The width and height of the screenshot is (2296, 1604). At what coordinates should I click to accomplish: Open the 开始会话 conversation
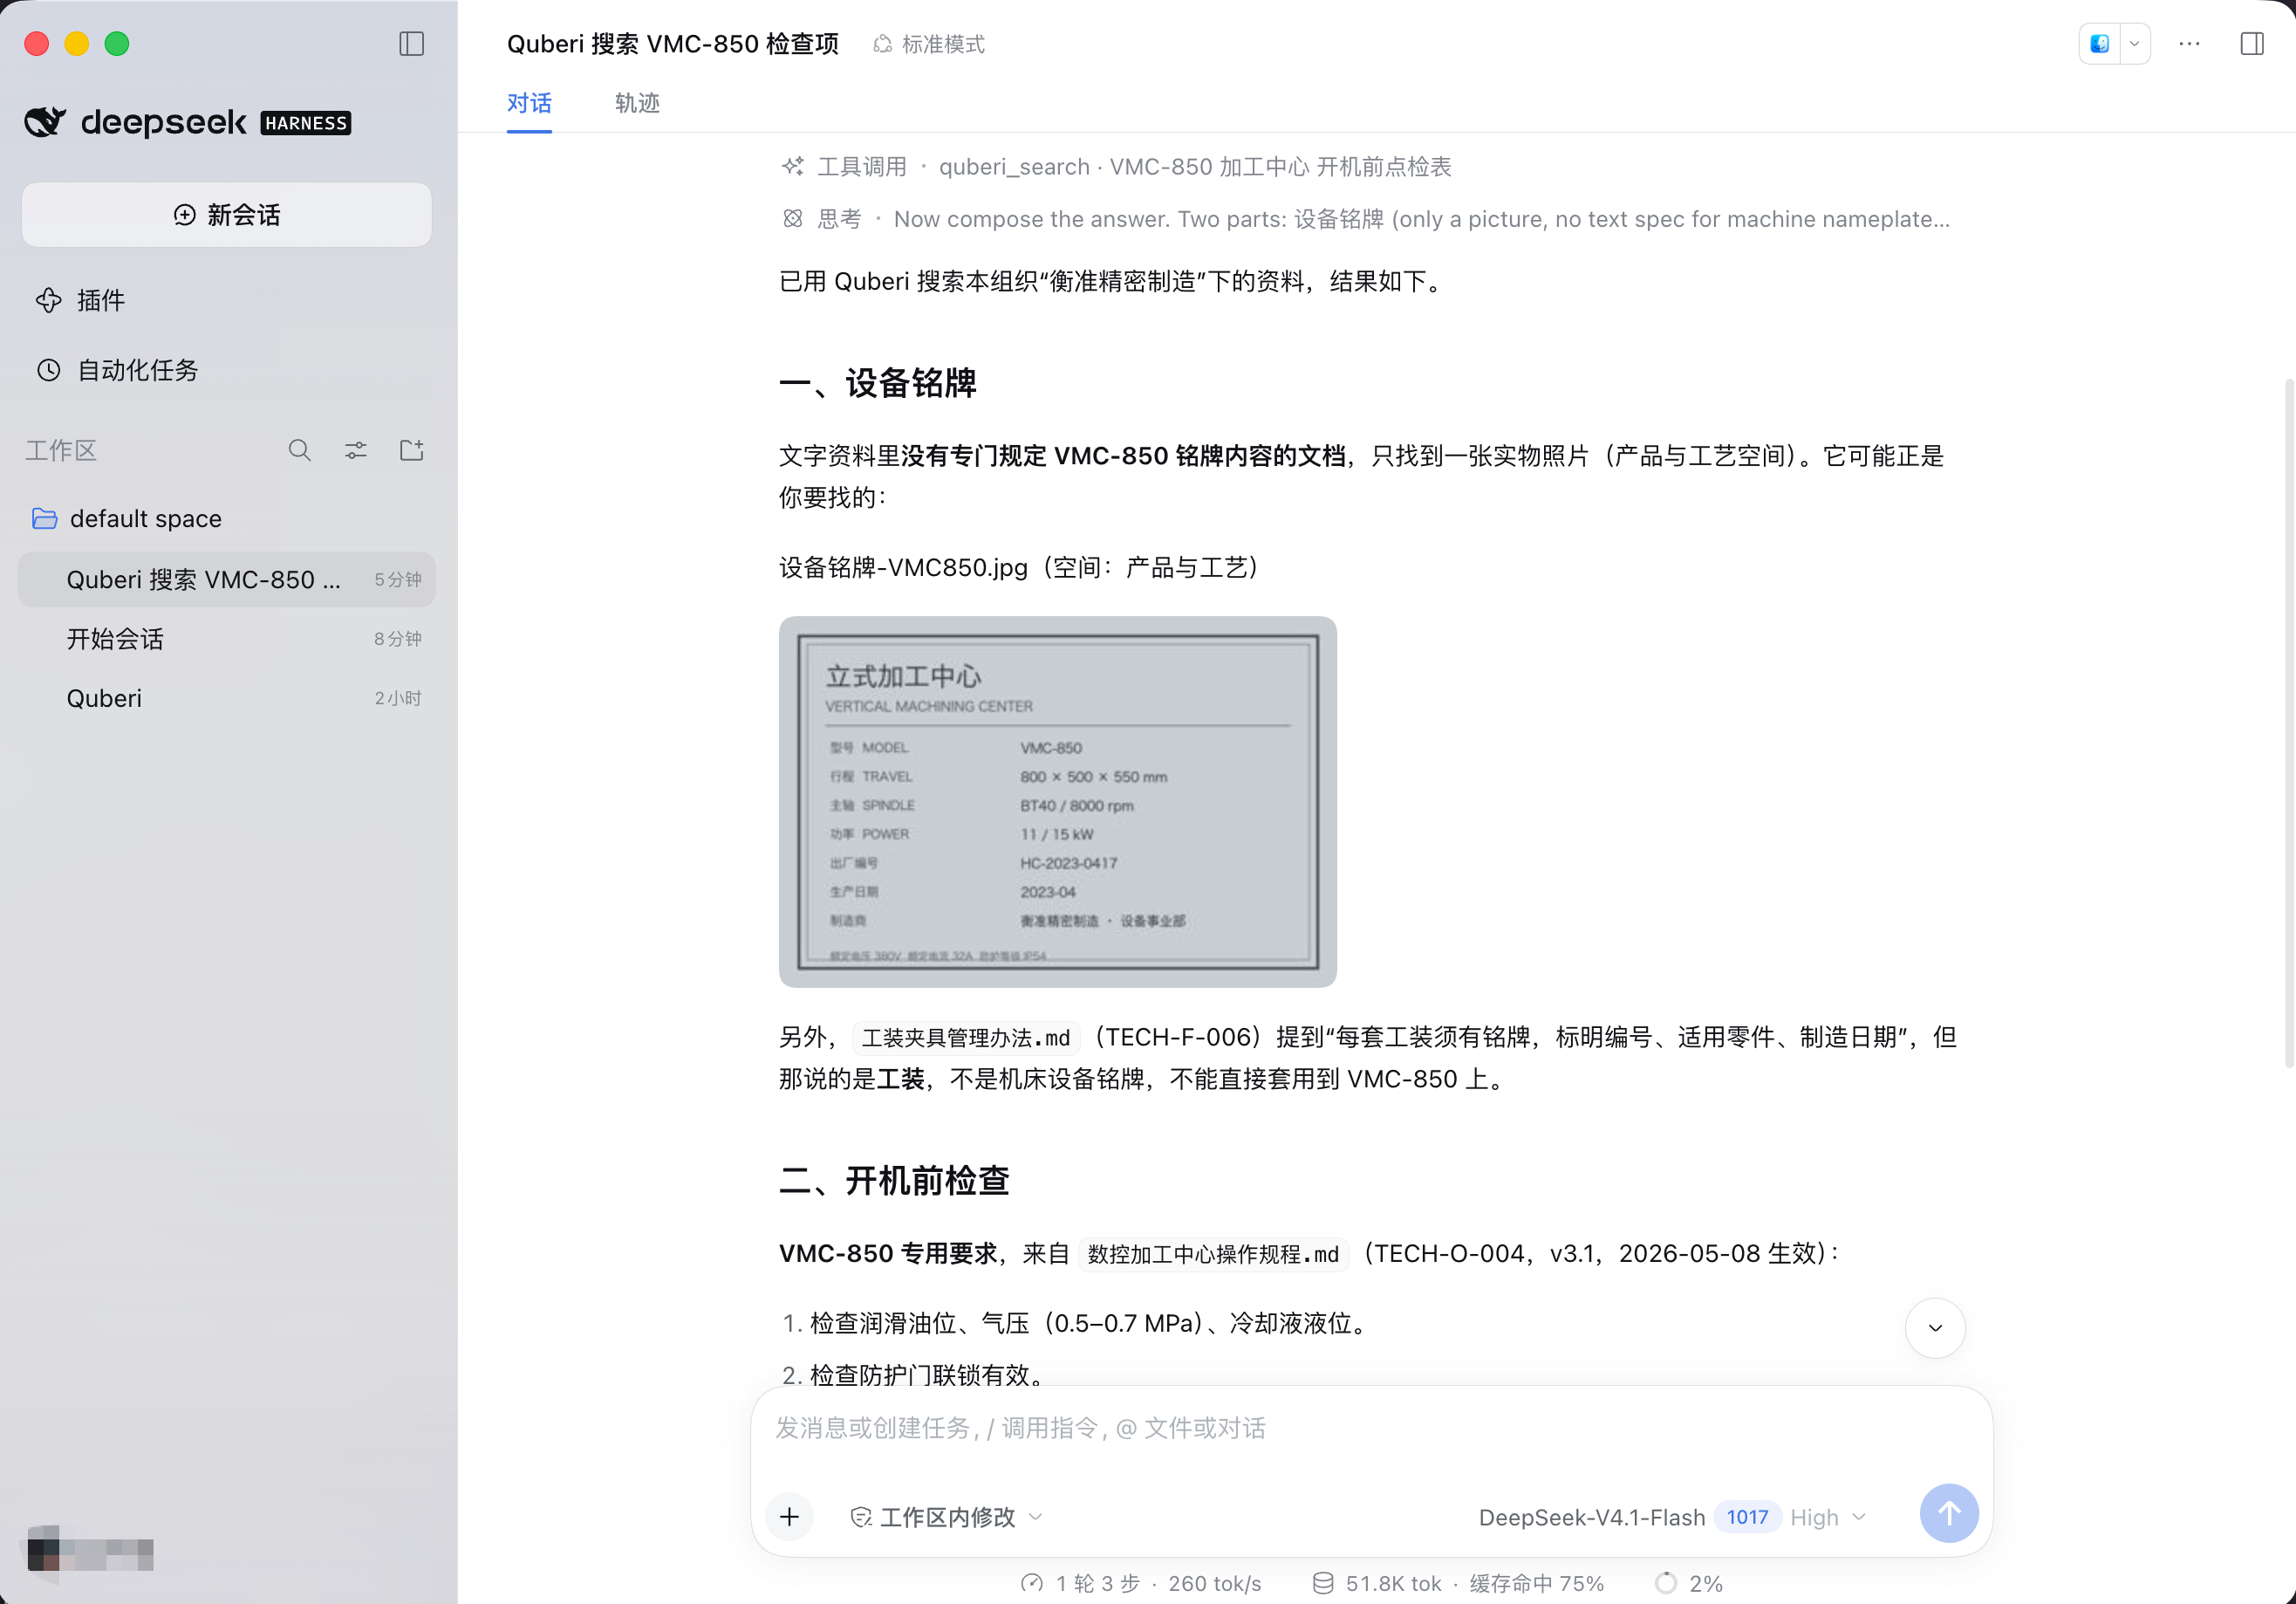pyautogui.click(x=227, y=639)
